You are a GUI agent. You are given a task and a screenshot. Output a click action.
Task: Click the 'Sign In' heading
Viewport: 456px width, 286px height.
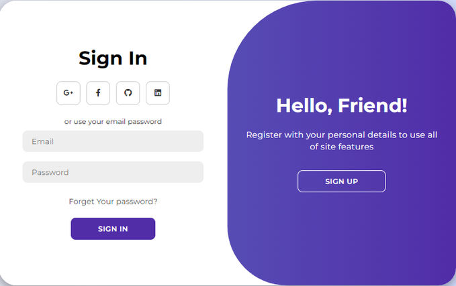[x=113, y=58]
